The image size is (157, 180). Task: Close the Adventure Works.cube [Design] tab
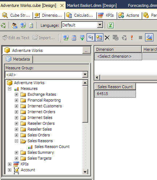[62, 5]
